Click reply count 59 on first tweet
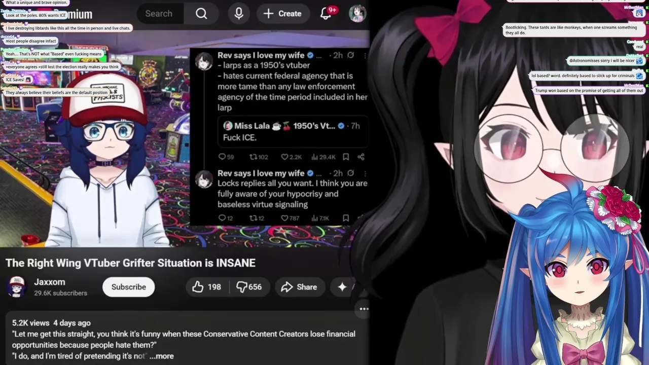Viewport: 649px width, 365px height. coord(226,157)
